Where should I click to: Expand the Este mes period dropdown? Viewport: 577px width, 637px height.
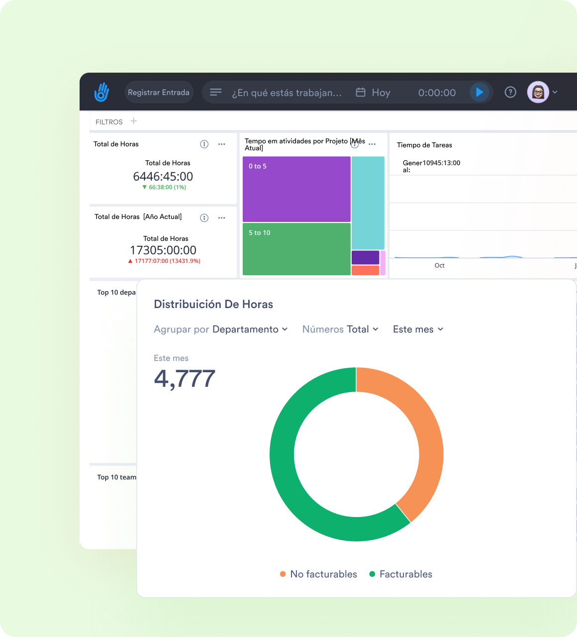[418, 329]
